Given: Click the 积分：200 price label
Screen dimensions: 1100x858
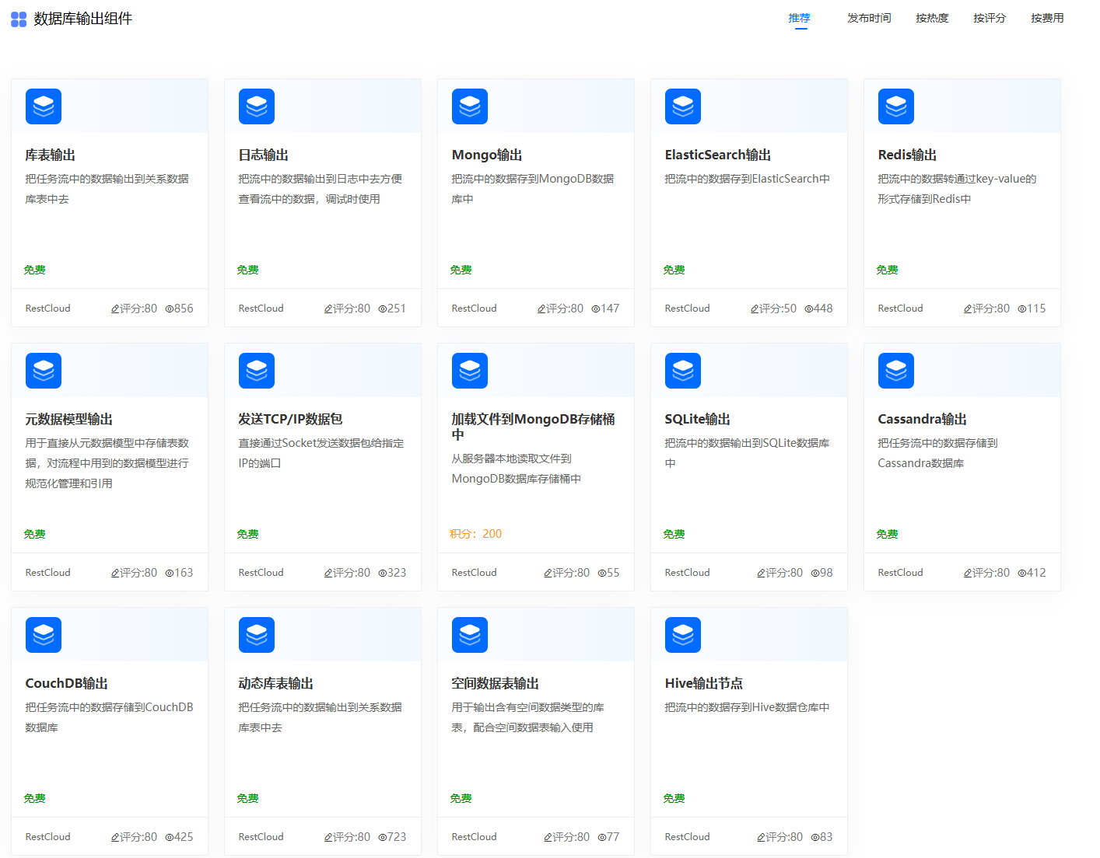Looking at the screenshot, I should pos(476,534).
